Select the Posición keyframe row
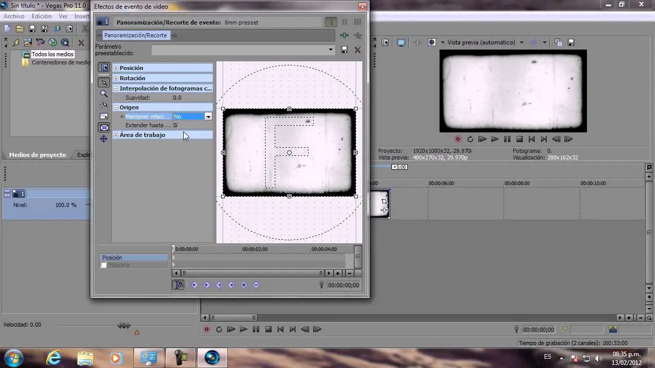This screenshot has width=655, height=368. point(134,258)
